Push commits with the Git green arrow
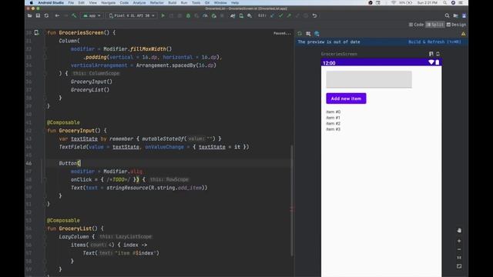Screen dimensions: 493x277 click(289, 15)
